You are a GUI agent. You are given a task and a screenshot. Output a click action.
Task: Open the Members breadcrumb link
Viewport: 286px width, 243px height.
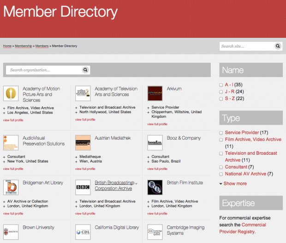tap(42, 46)
